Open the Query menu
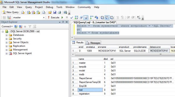This screenshot has width=175, height=97. coord(29,7)
